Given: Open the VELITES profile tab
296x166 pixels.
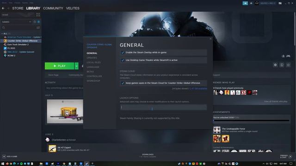Looking at the screenshot, I should (73, 8).
